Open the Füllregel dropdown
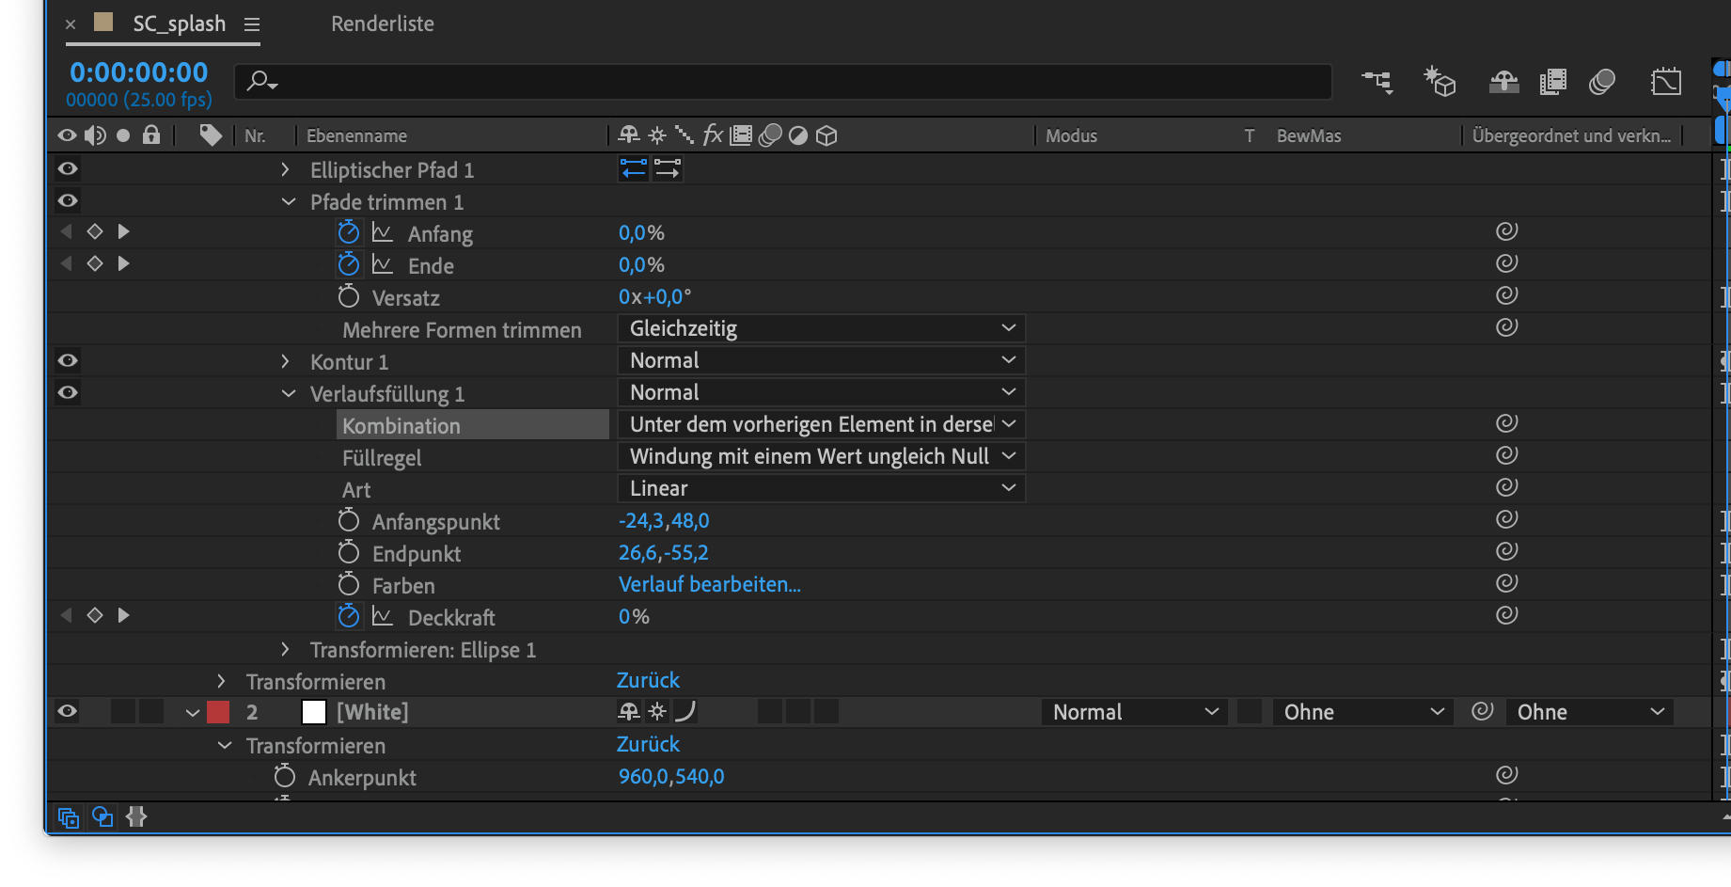Image resolution: width=1731 pixels, height=887 pixels. click(x=820, y=456)
